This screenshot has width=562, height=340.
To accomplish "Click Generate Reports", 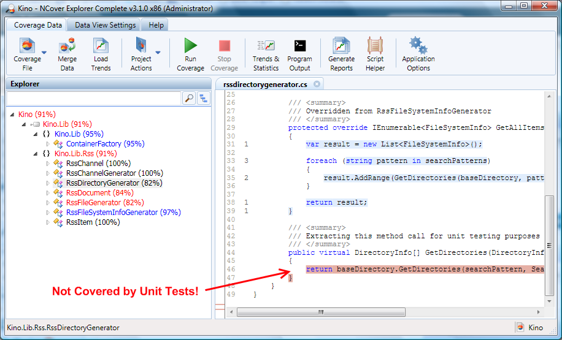I will coord(341,55).
